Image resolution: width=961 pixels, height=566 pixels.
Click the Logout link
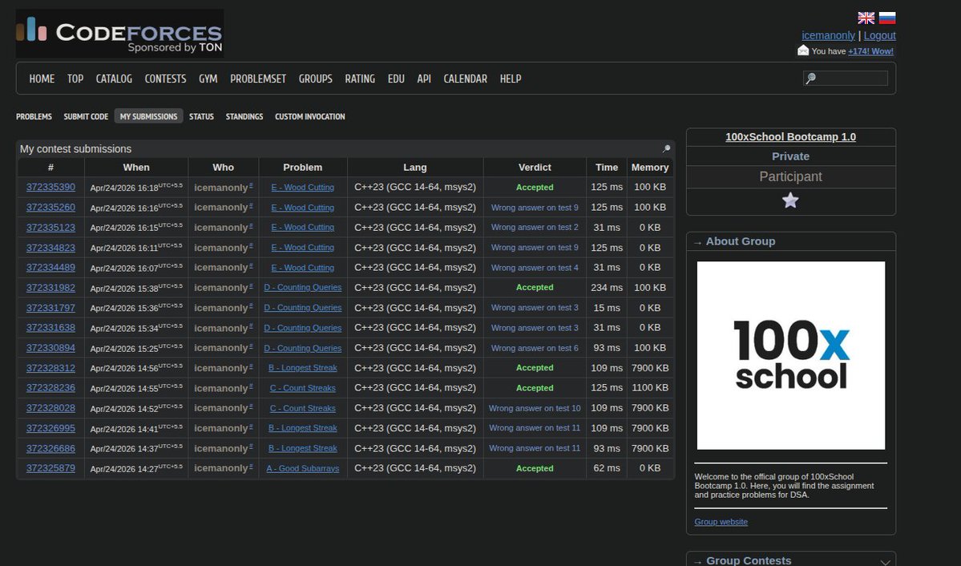coord(879,35)
